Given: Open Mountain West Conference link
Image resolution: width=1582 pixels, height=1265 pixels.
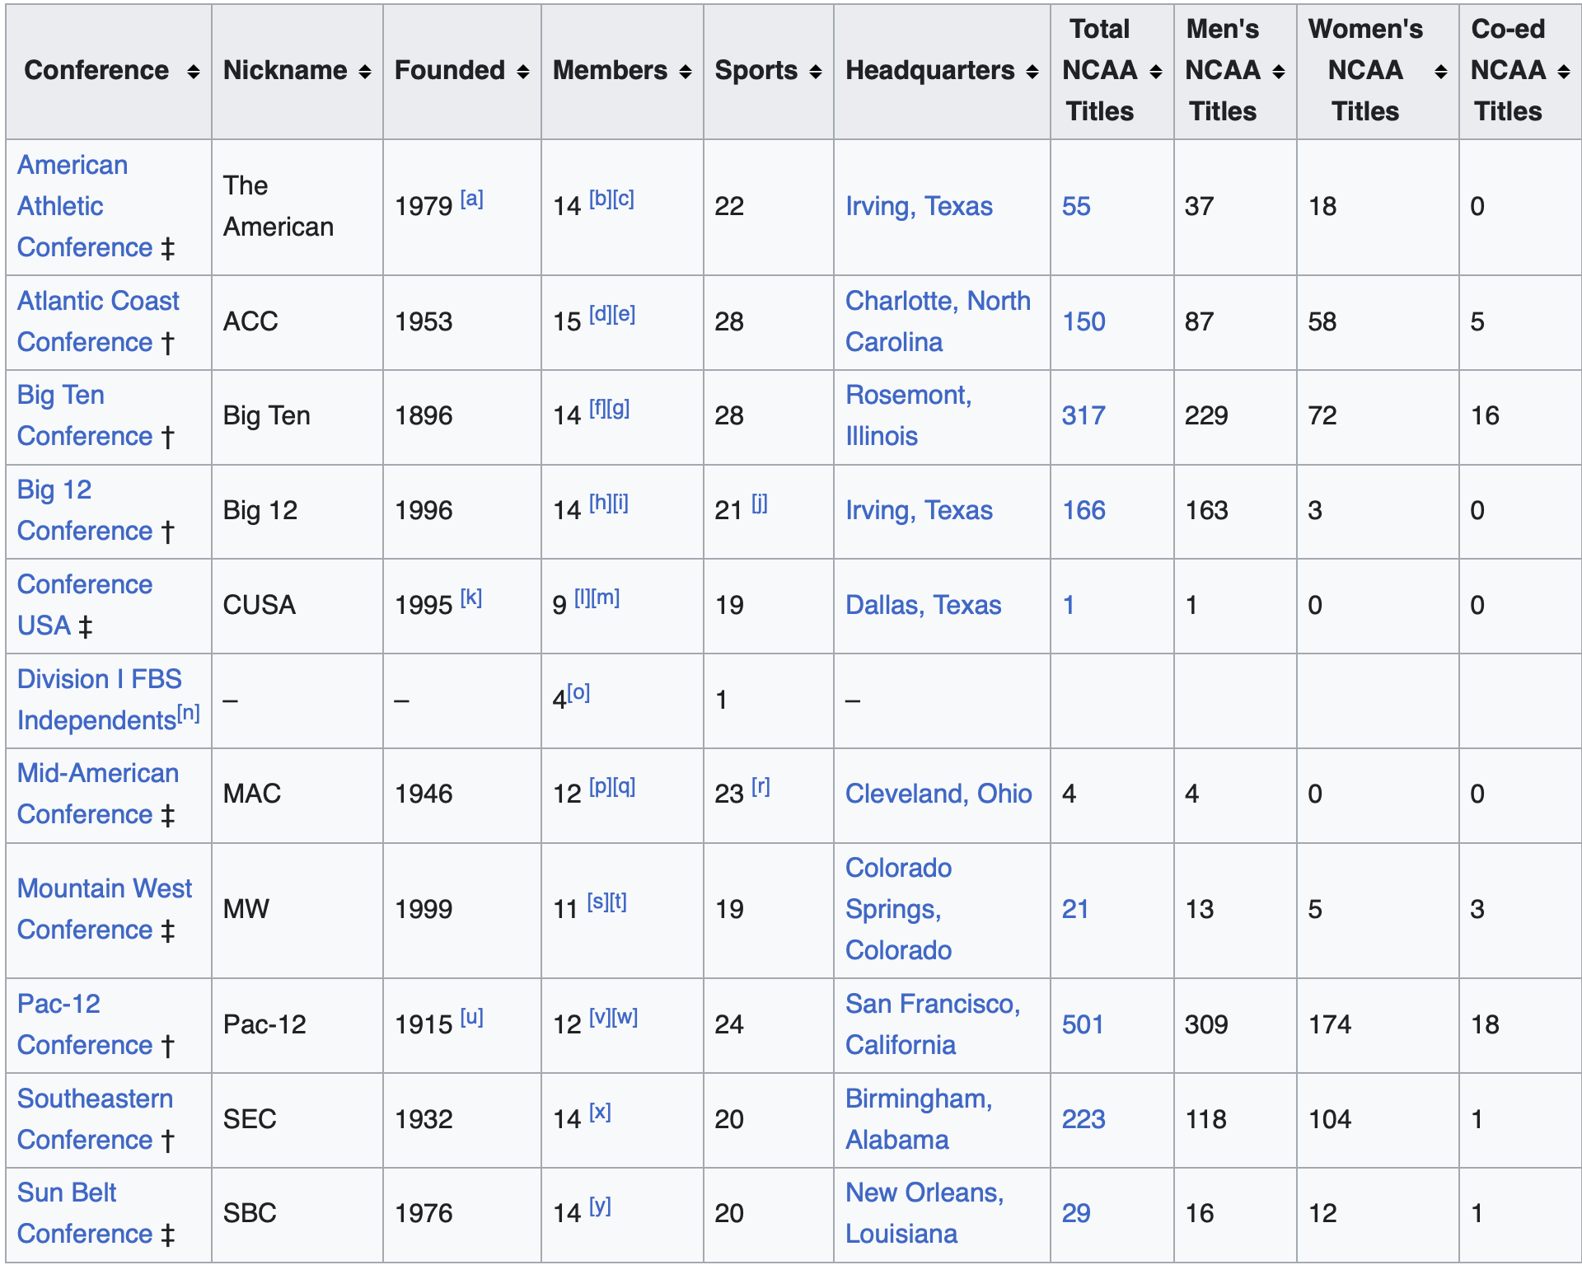Looking at the screenshot, I should pyautogui.click(x=105, y=909).
